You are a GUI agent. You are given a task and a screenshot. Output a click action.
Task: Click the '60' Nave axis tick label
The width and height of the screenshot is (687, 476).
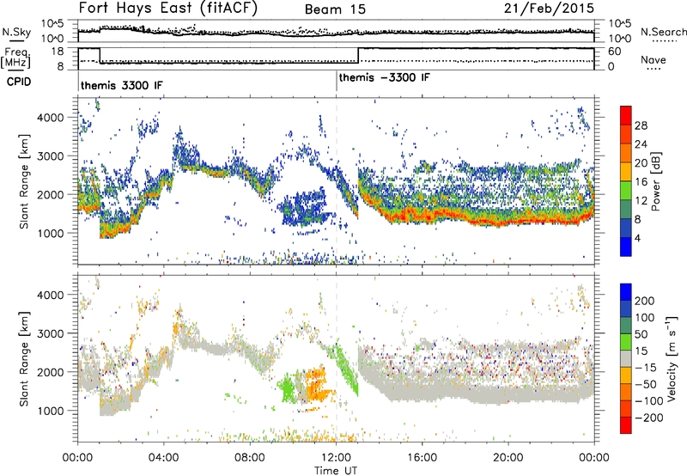(x=615, y=52)
